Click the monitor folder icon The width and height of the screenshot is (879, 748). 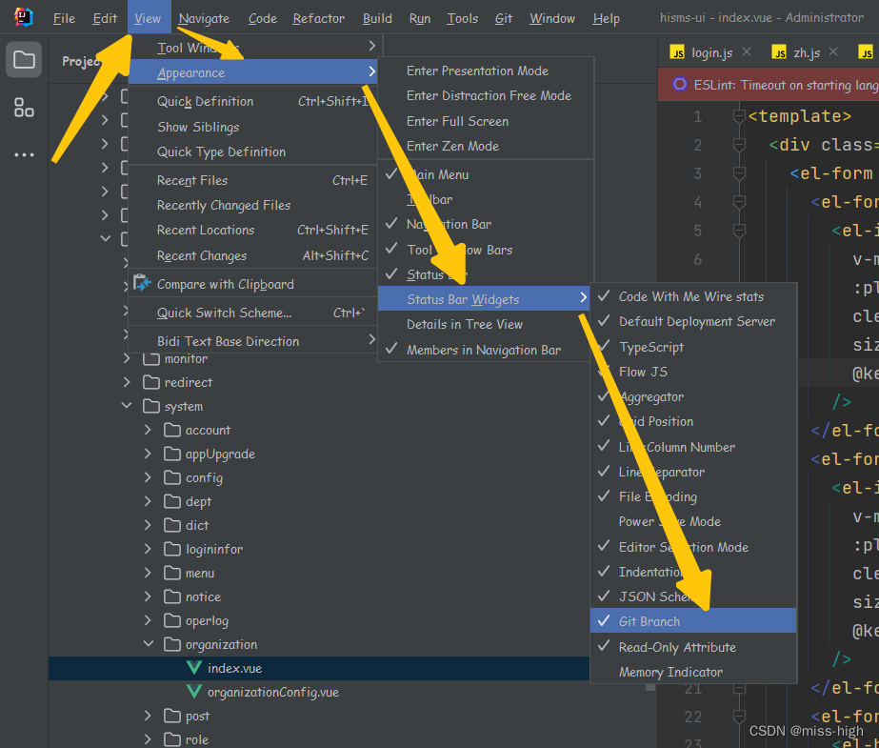pyautogui.click(x=151, y=359)
